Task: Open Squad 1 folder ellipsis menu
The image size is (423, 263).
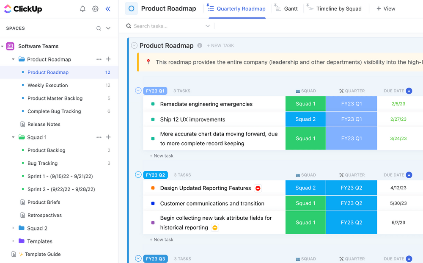Action: 99,137
